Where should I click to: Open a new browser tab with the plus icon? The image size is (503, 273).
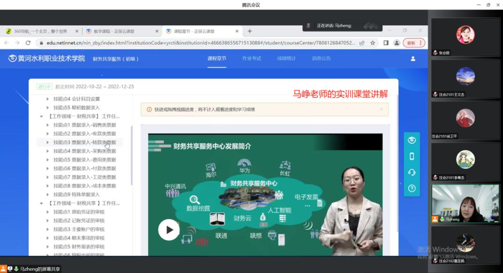coord(250,31)
